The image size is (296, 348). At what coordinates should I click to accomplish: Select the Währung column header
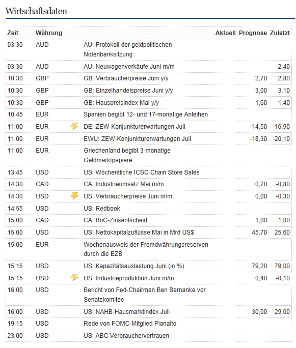click(x=49, y=33)
